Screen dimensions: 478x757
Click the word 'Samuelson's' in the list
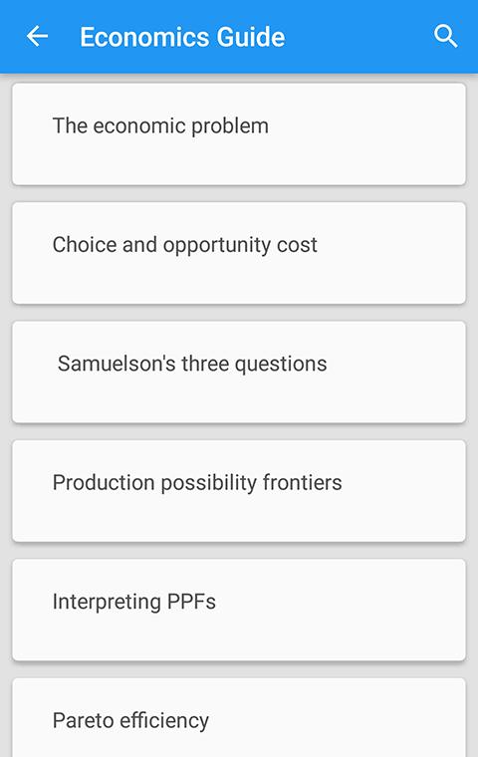coord(117,364)
